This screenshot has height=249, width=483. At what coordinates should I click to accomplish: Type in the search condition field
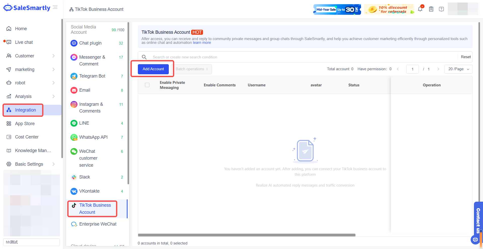252,57
